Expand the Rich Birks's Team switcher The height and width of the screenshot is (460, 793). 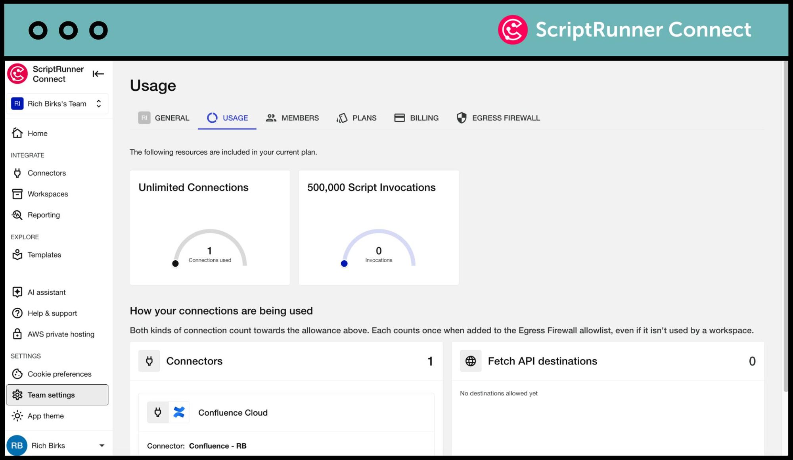[x=57, y=104]
